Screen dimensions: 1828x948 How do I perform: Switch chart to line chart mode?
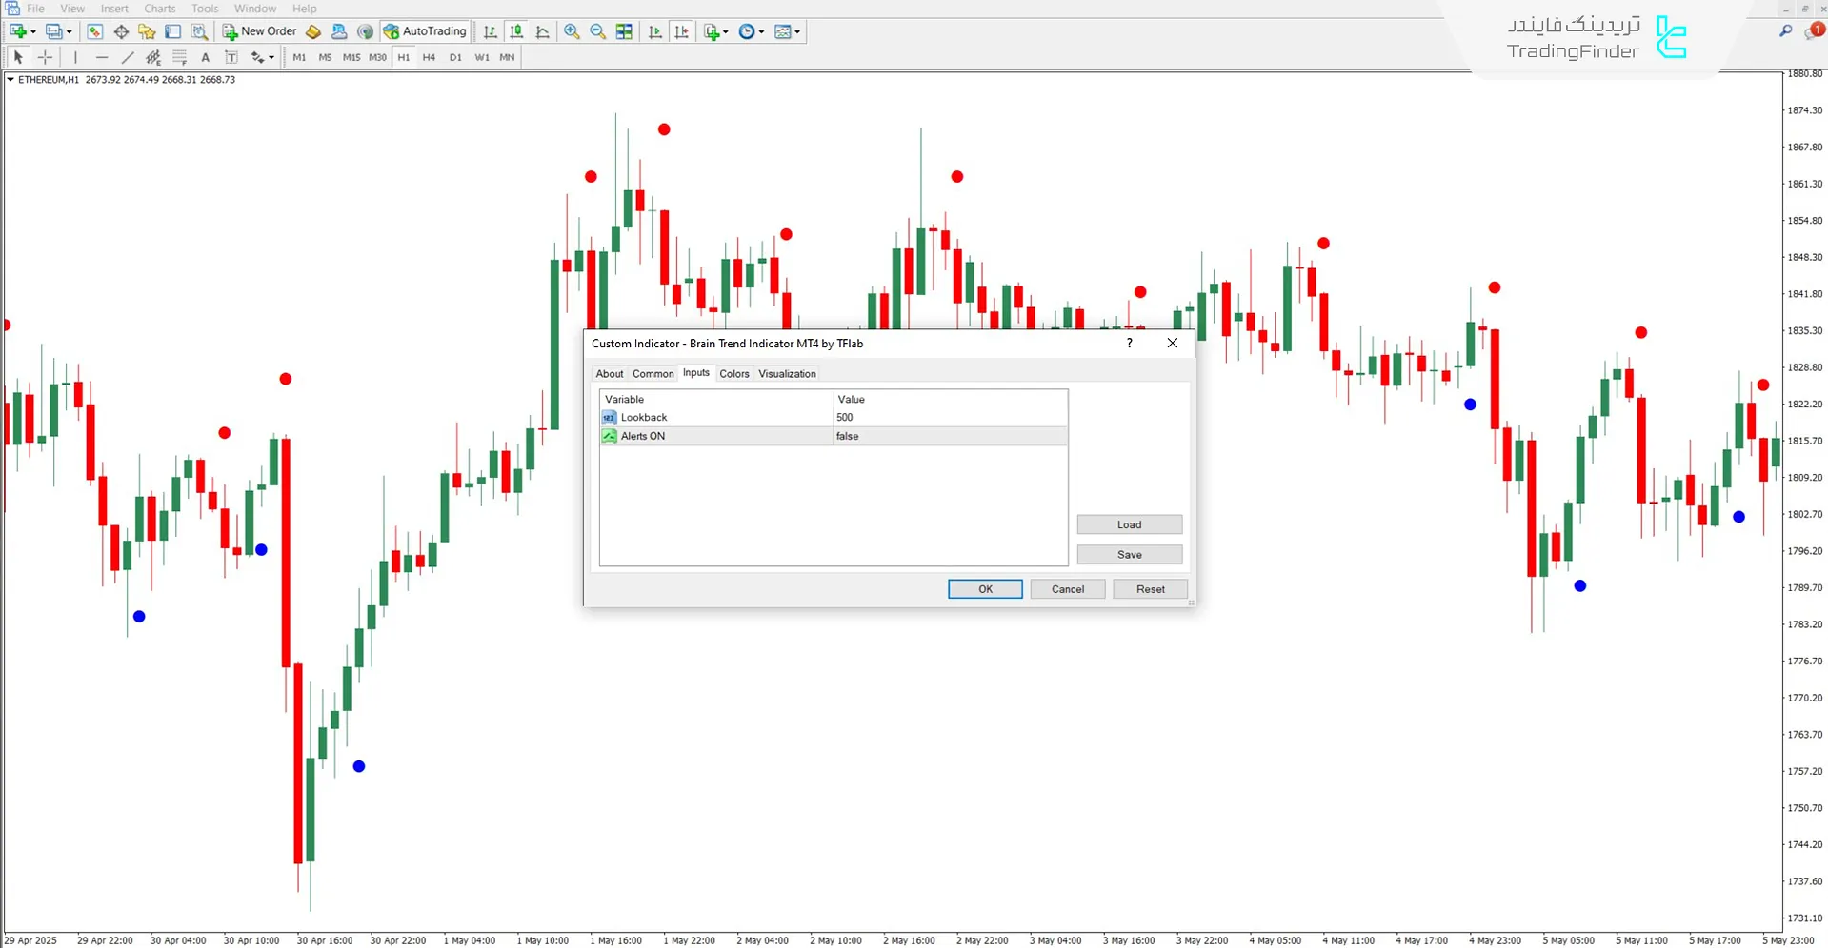point(542,31)
